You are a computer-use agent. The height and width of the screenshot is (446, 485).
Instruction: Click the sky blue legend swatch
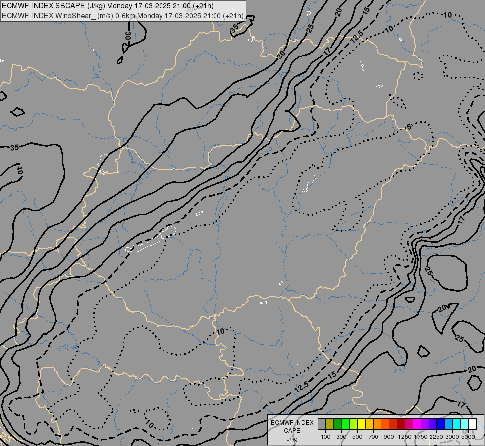[x=448, y=424]
